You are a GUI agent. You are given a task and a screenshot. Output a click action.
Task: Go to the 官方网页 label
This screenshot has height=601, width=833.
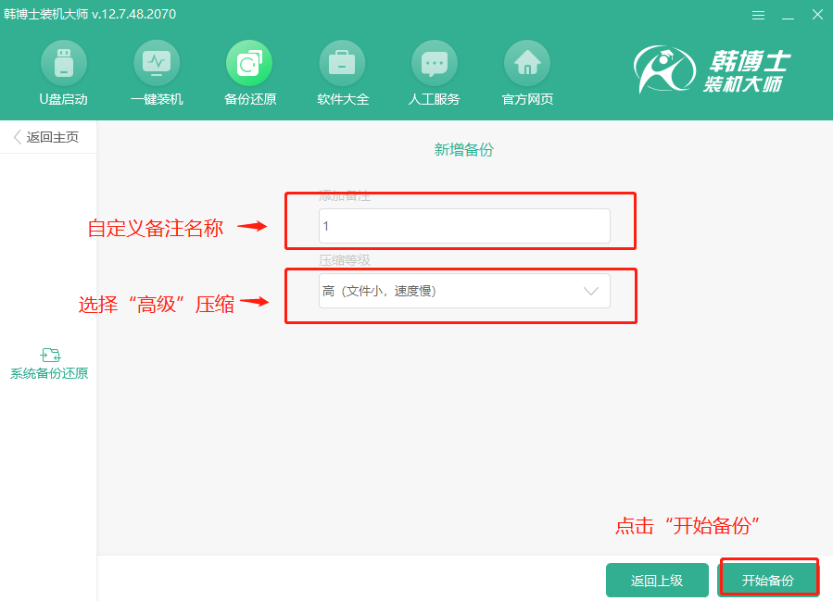click(x=527, y=99)
